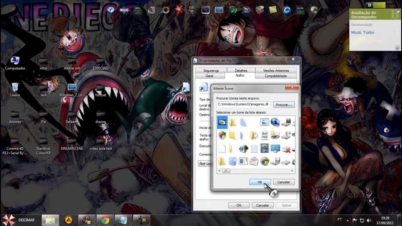Show hidden tray icons arrow
Screen dimensions: 402x226
(347, 220)
